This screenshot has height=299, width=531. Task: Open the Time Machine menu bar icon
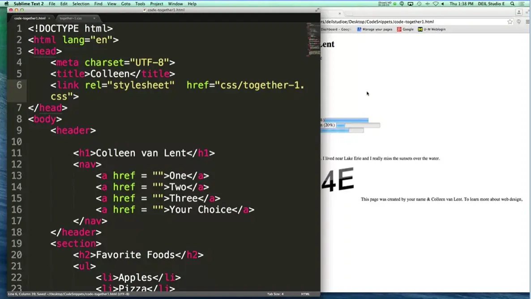coord(419,4)
